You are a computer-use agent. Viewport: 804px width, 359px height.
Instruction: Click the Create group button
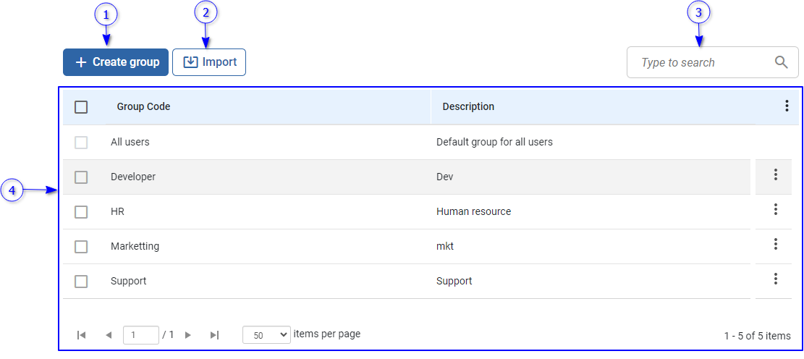point(116,62)
